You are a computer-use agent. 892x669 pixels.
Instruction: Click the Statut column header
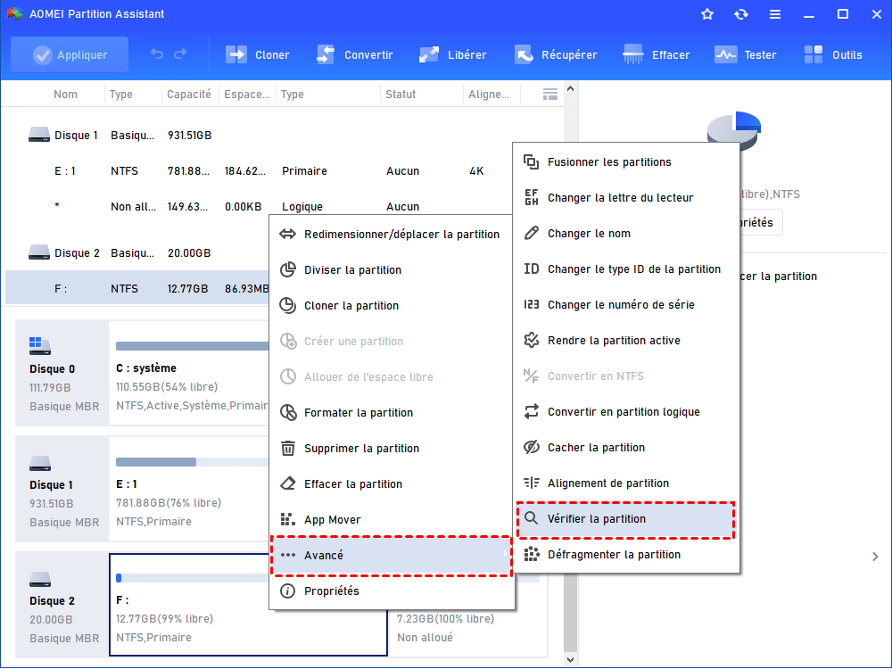(x=401, y=95)
